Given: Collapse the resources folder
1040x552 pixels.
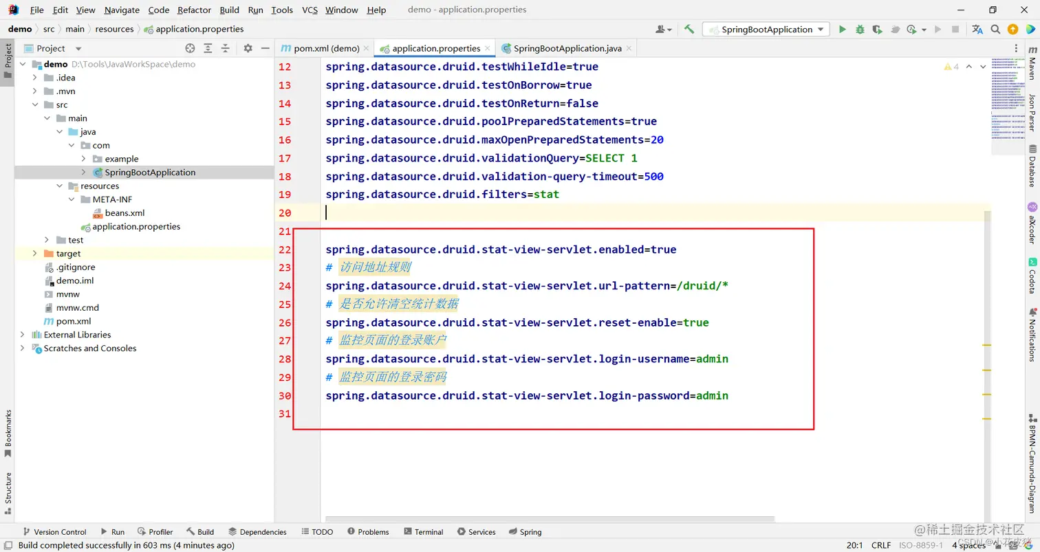Looking at the screenshot, I should [x=60, y=186].
